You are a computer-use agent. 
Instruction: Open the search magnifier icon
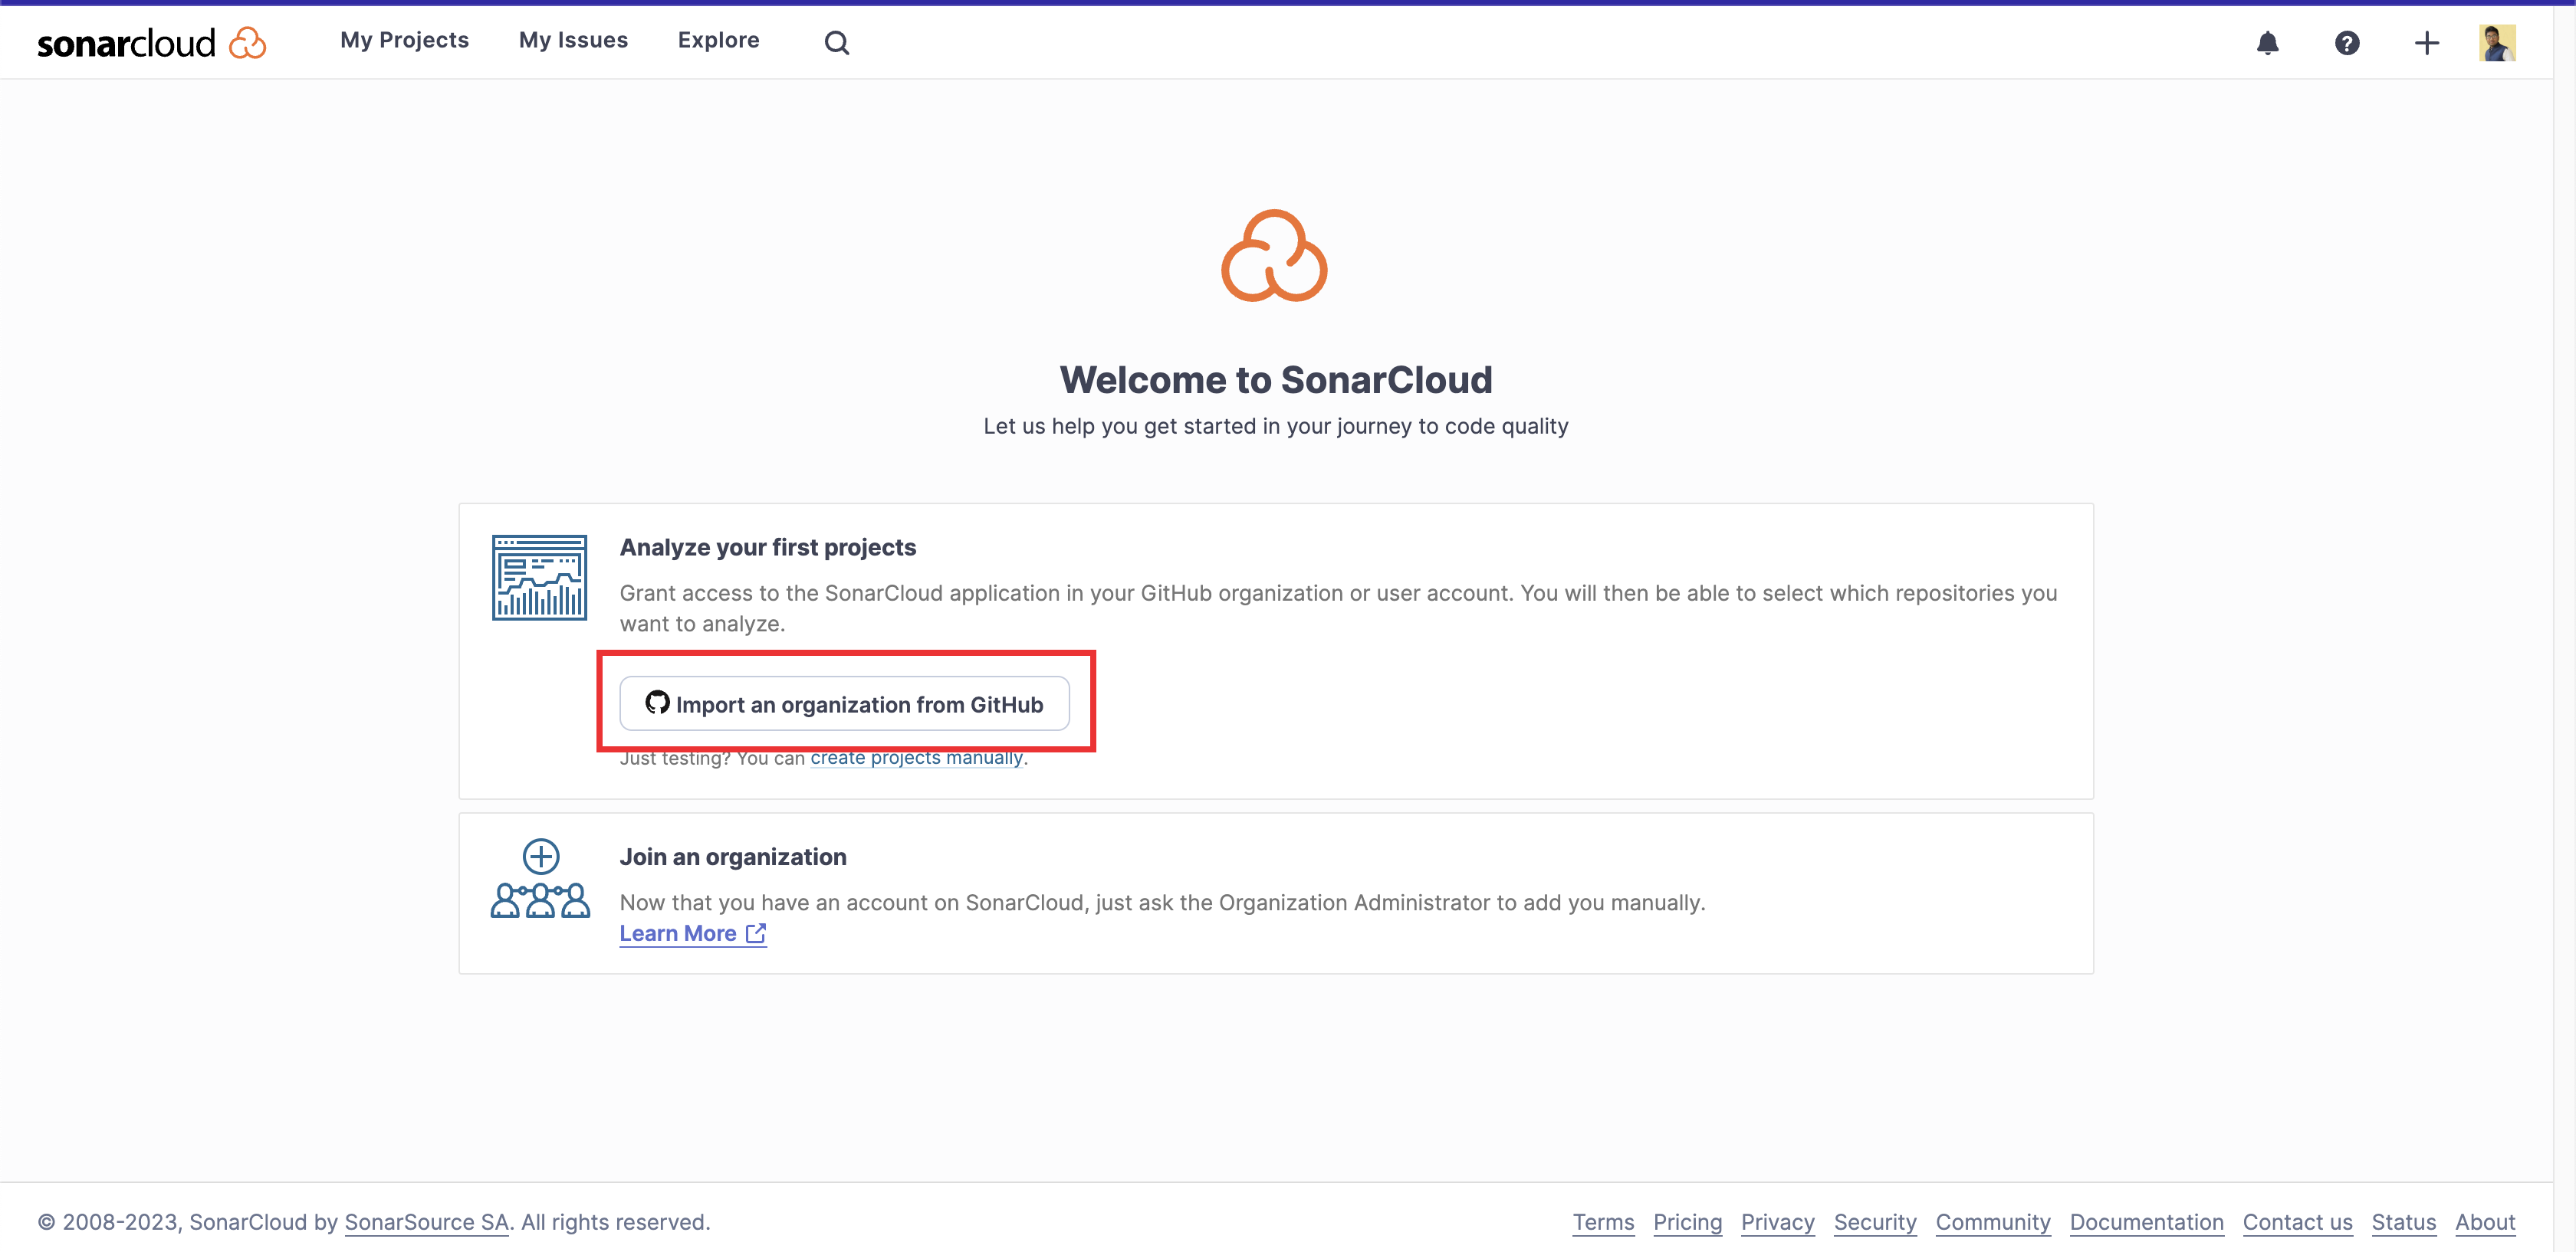(x=836, y=43)
